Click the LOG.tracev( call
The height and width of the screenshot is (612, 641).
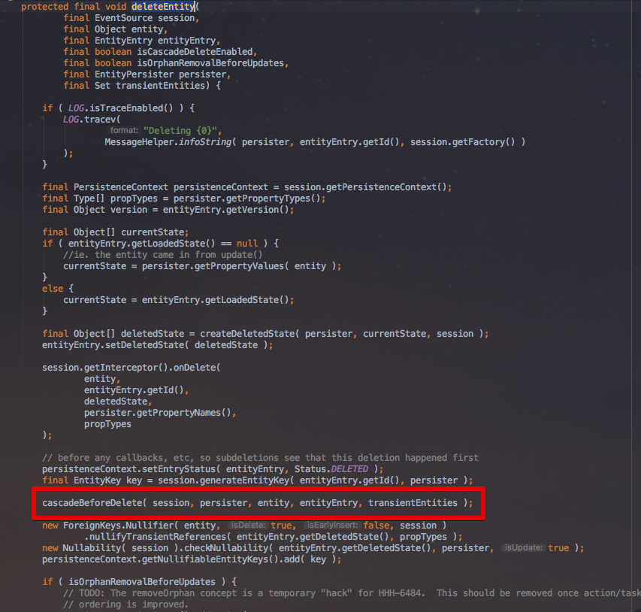[x=92, y=120]
